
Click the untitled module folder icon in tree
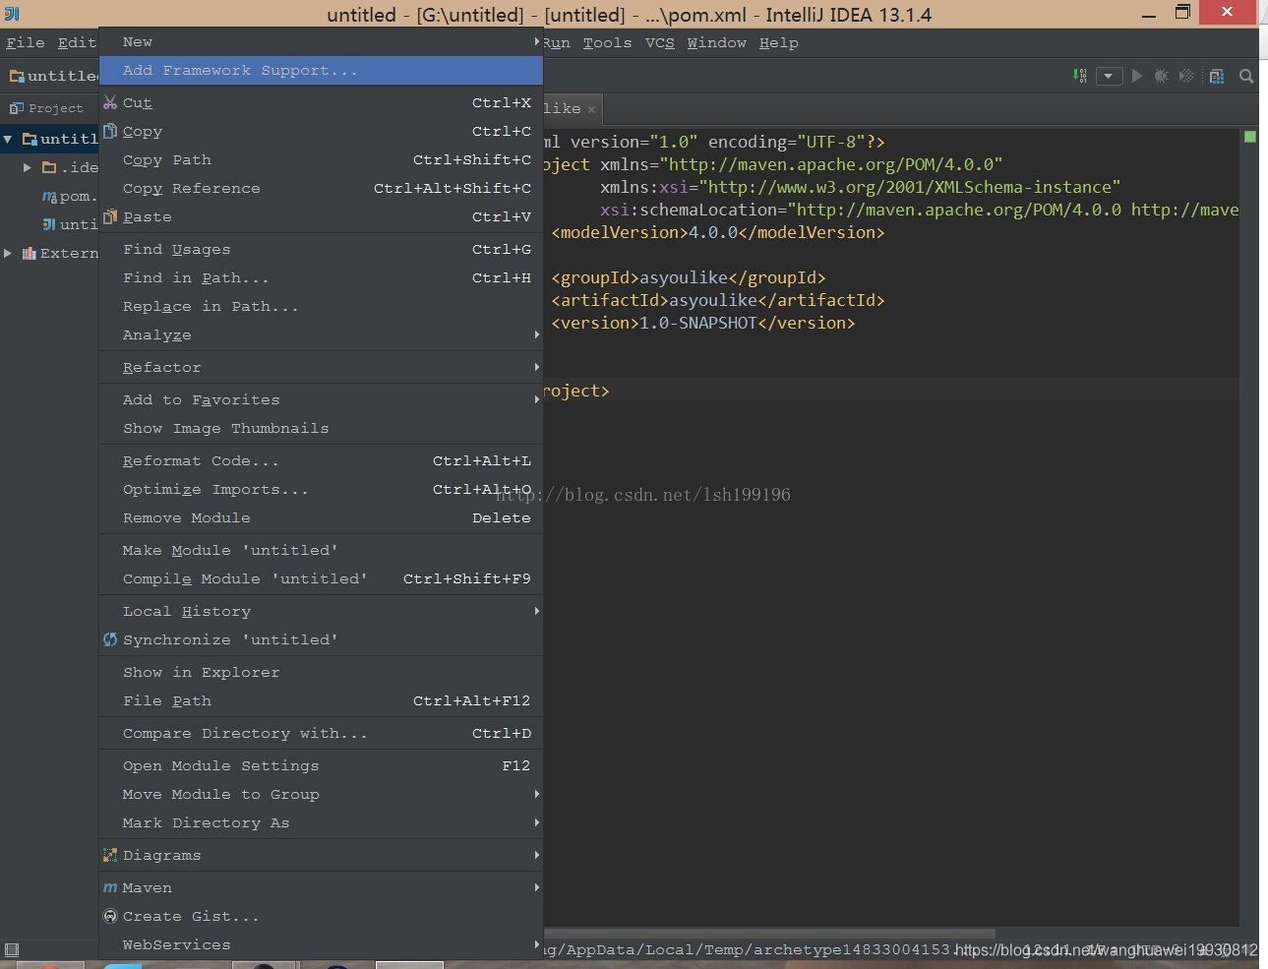click(x=30, y=139)
